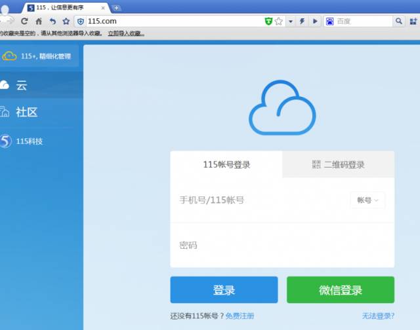Open a new browser tab
Viewport: 420px width, 330px height.
point(116,8)
